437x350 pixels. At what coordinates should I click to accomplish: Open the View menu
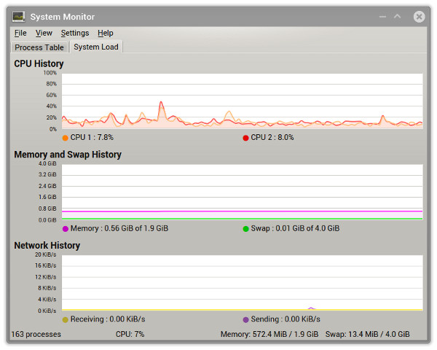(x=44, y=33)
